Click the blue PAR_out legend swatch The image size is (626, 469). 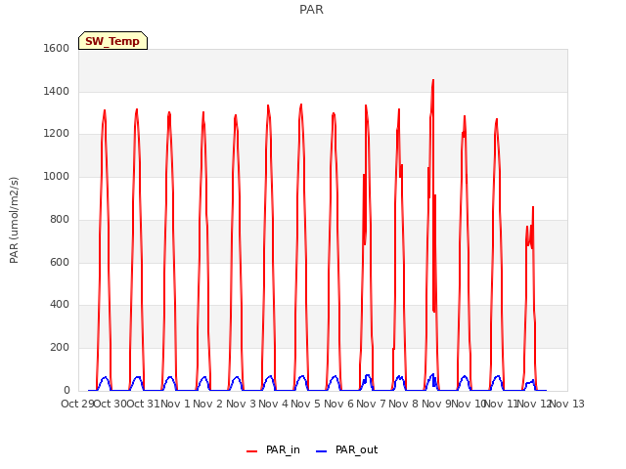click(x=322, y=451)
